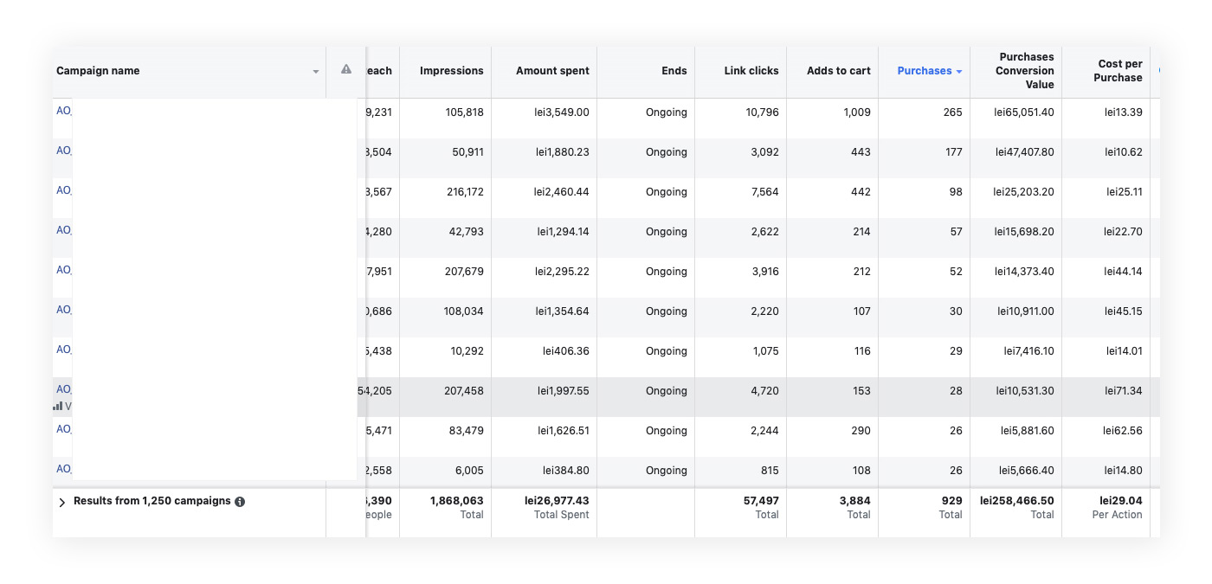Open the Campaign name column dropdown arrow
Screen dimensions: 1212x584
pyautogui.click(x=316, y=72)
